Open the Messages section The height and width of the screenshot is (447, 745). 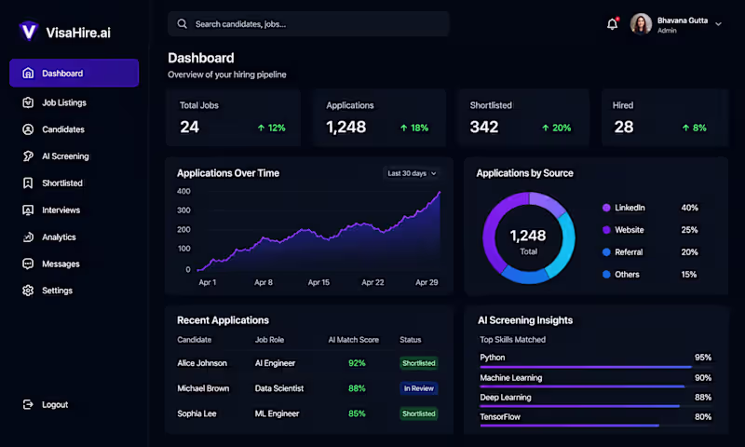pos(61,264)
